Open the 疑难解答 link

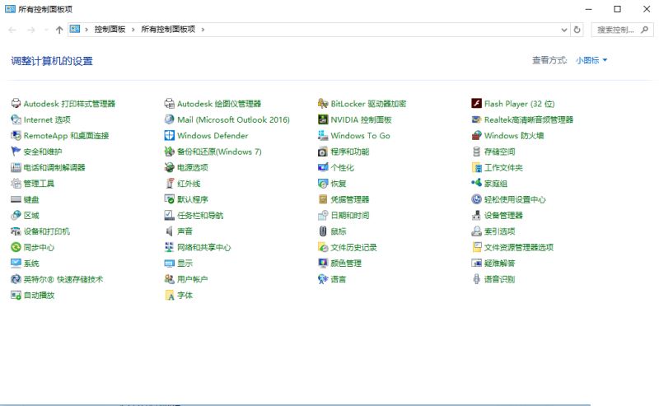499,263
